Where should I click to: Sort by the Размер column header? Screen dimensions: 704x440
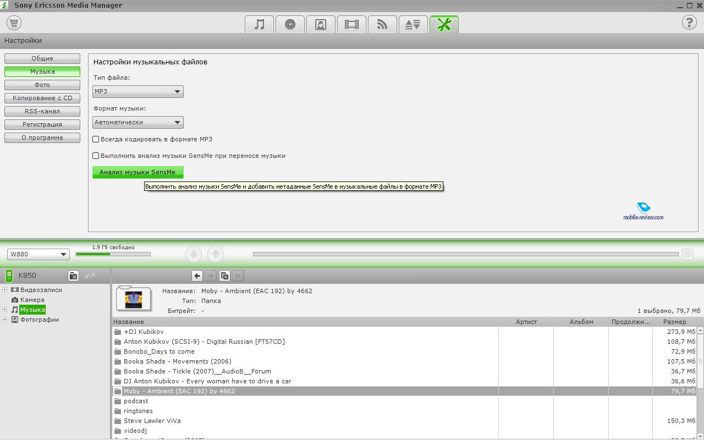(674, 322)
